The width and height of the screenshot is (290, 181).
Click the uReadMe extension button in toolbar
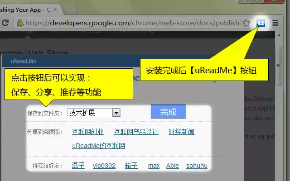click(261, 23)
